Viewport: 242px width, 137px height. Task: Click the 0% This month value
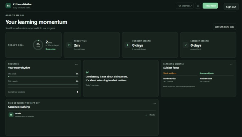77,81
